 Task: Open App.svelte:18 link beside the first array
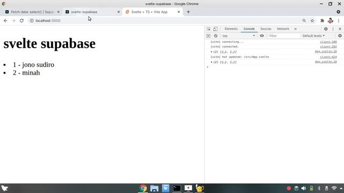click(x=326, y=51)
